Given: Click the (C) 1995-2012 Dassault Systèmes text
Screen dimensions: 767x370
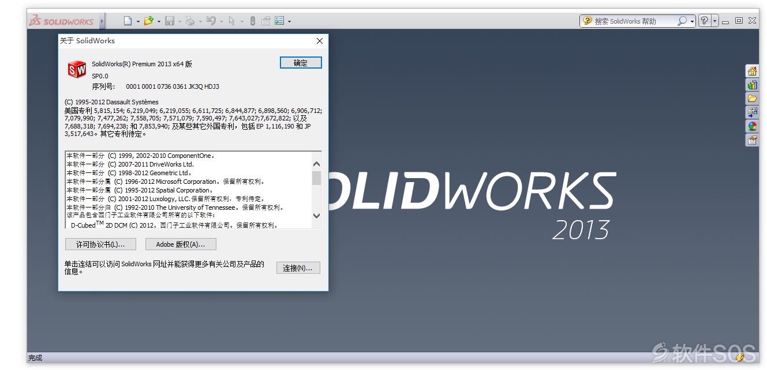Looking at the screenshot, I should pos(111,102).
